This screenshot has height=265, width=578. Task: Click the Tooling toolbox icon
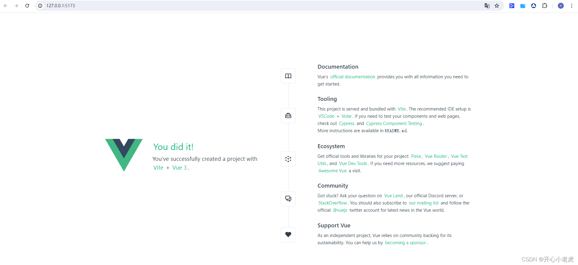pyautogui.click(x=288, y=116)
